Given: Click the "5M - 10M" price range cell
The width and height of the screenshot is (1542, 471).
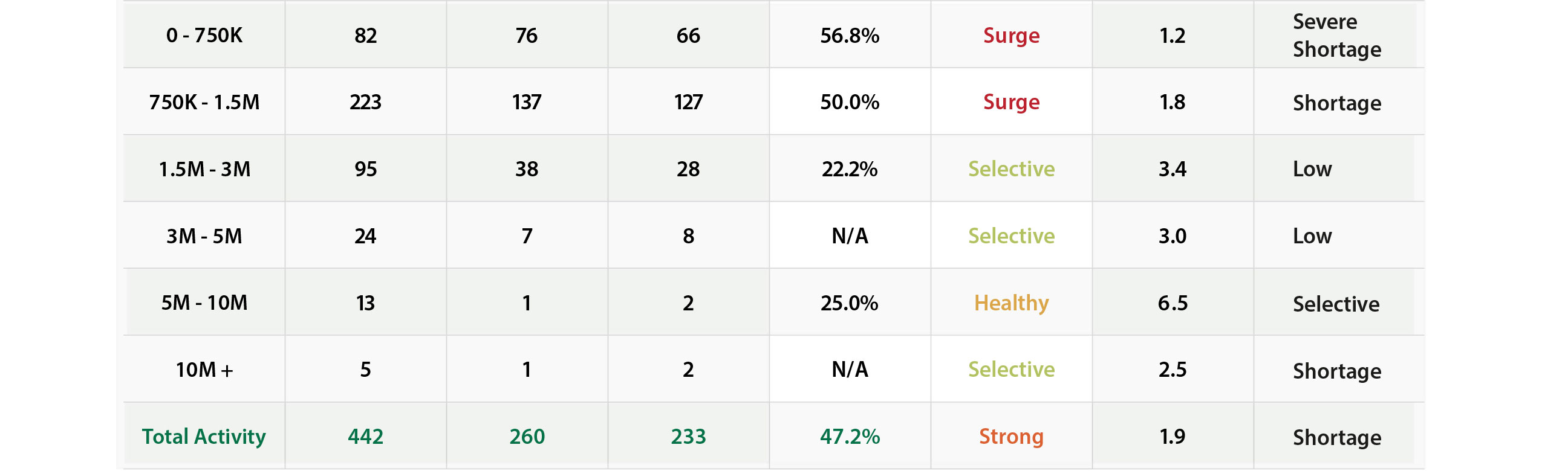Looking at the screenshot, I should 204,303.
